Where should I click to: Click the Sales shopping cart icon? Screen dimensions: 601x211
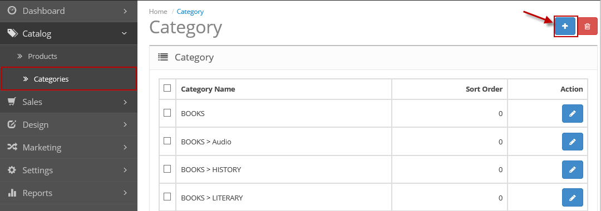pyautogui.click(x=12, y=102)
